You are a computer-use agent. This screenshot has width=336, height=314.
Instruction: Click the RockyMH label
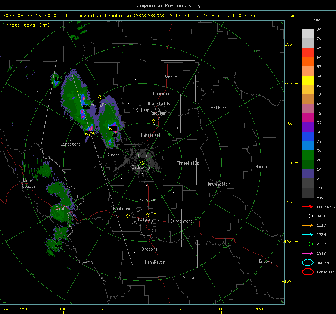tap(99, 105)
